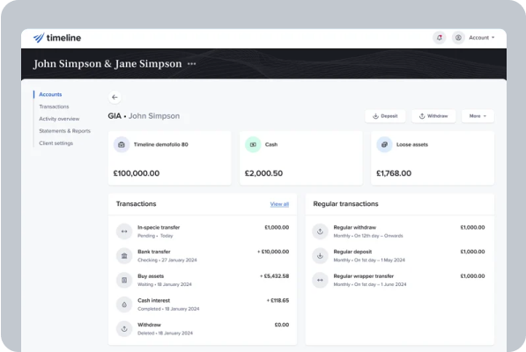Click the Cash interest droplet icon

pyautogui.click(x=124, y=304)
